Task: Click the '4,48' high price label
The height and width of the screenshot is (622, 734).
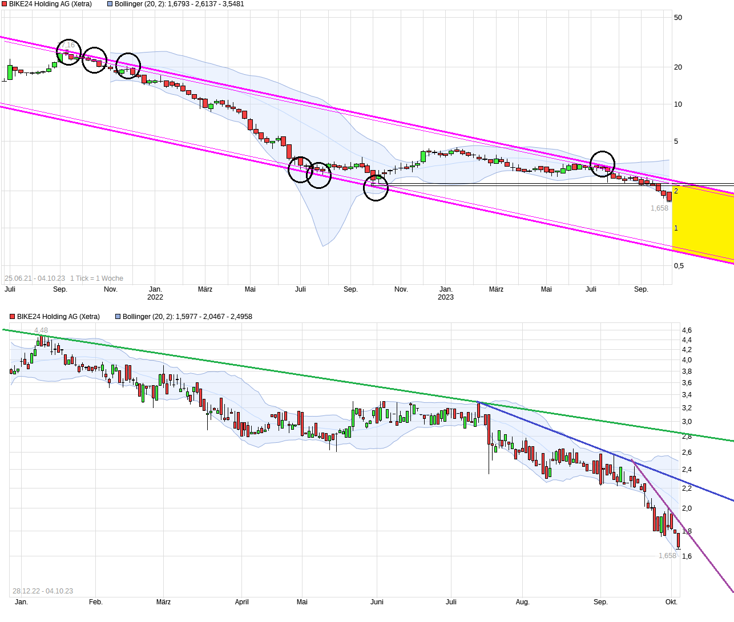Action: pyautogui.click(x=41, y=330)
